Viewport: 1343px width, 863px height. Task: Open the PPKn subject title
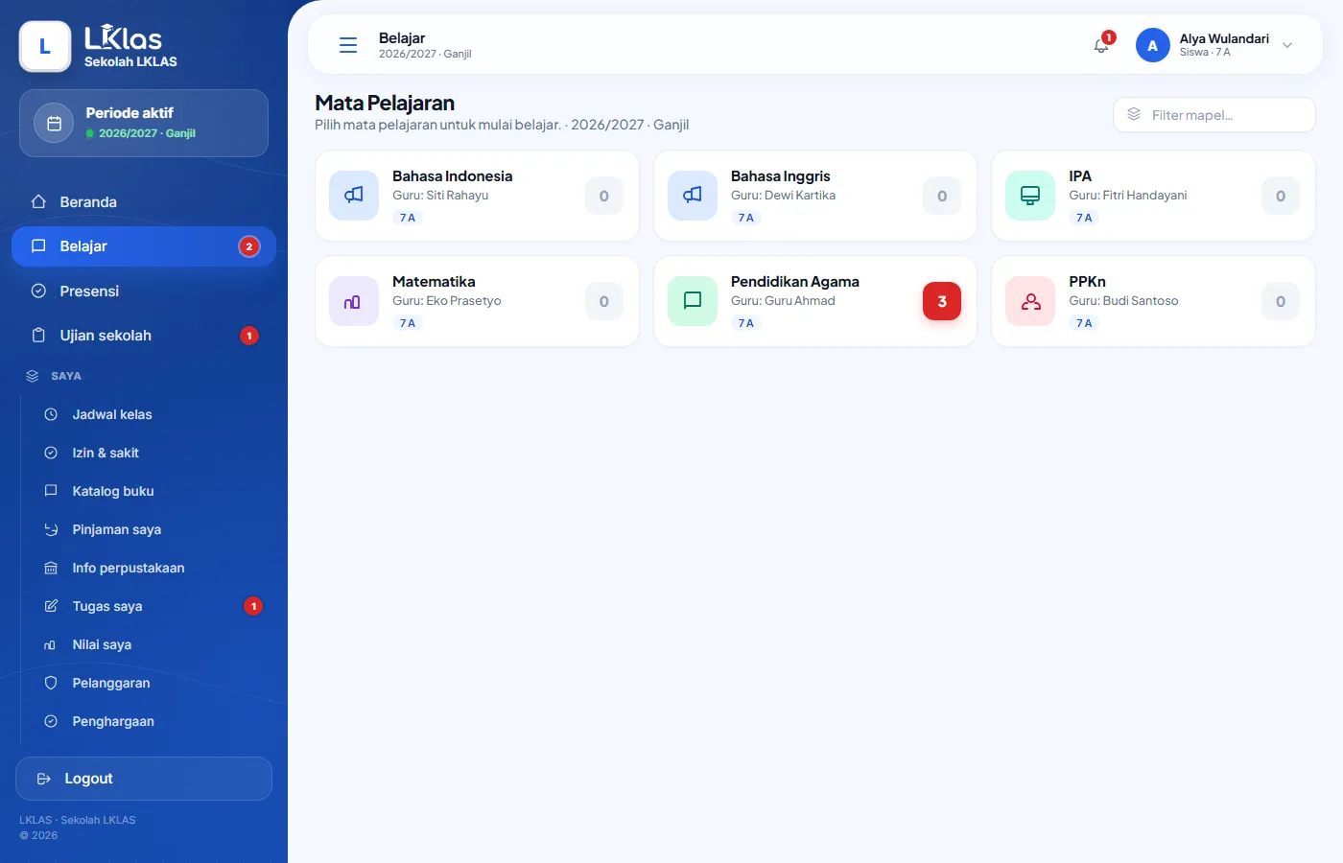pyautogui.click(x=1087, y=282)
